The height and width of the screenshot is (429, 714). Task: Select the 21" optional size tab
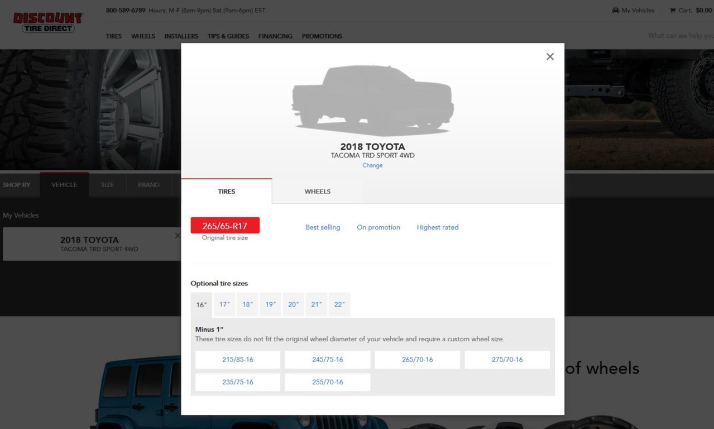(x=317, y=304)
